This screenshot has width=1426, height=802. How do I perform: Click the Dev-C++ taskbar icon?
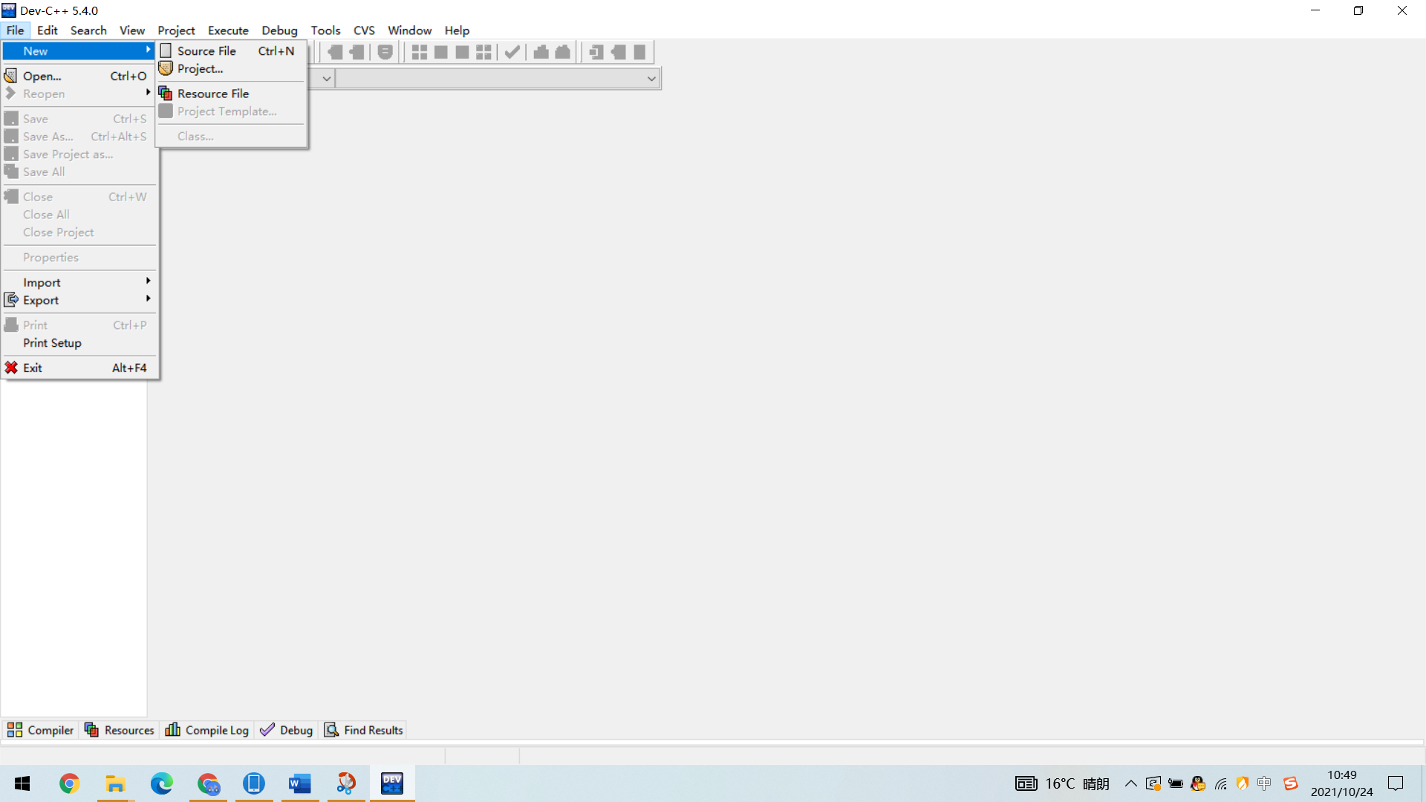(391, 783)
